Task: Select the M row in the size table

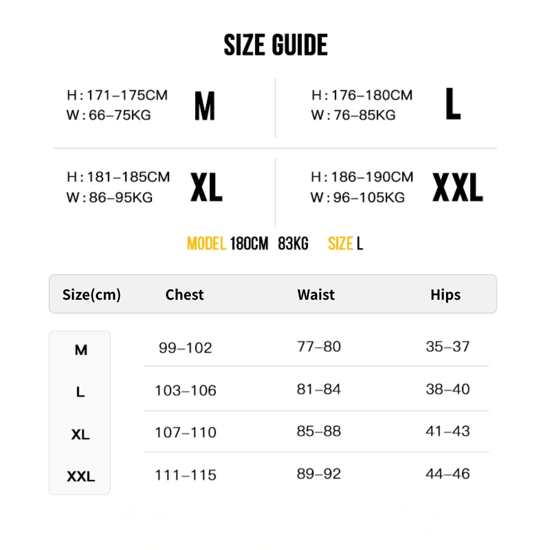Action: pos(81,350)
